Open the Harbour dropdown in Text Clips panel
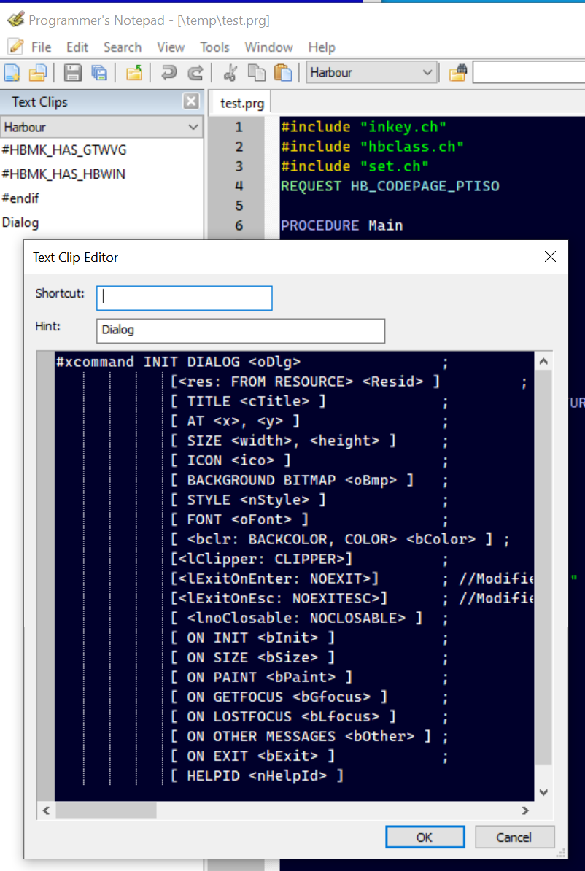The width and height of the screenshot is (585, 871). click(x=101, y=127)
